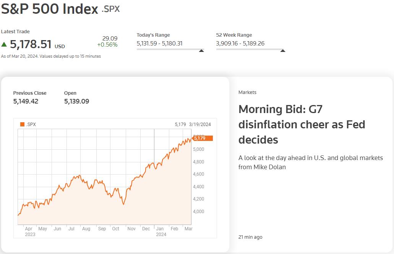Click the 5,000 y-axis label on the chart
The image size is (394, 254).
198,149
